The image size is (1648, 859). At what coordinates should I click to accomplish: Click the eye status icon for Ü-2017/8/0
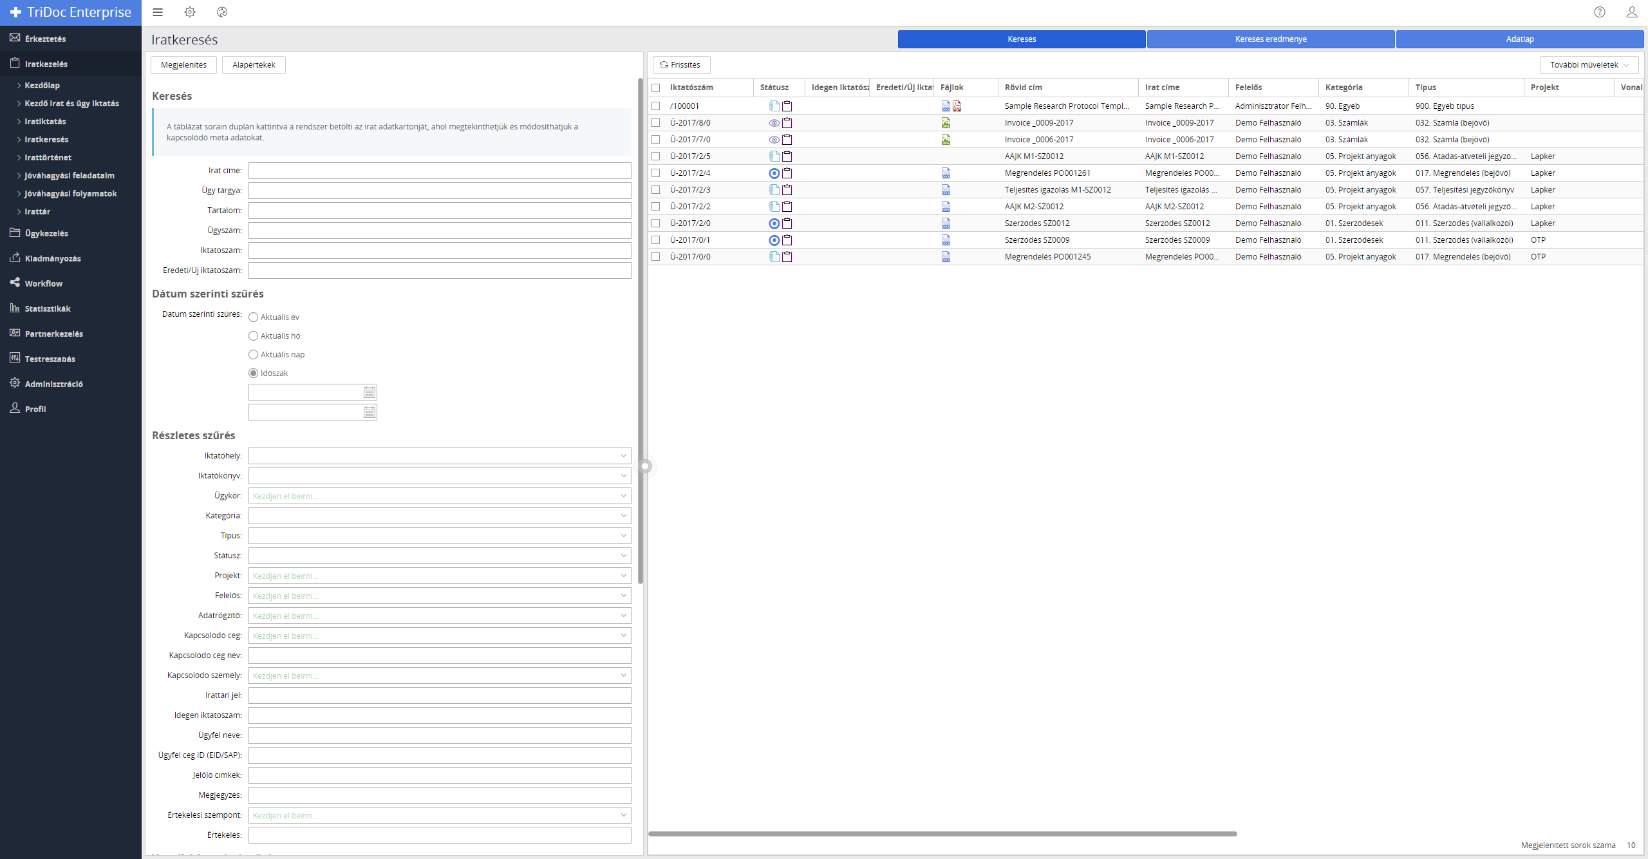[x=774, y=123]
